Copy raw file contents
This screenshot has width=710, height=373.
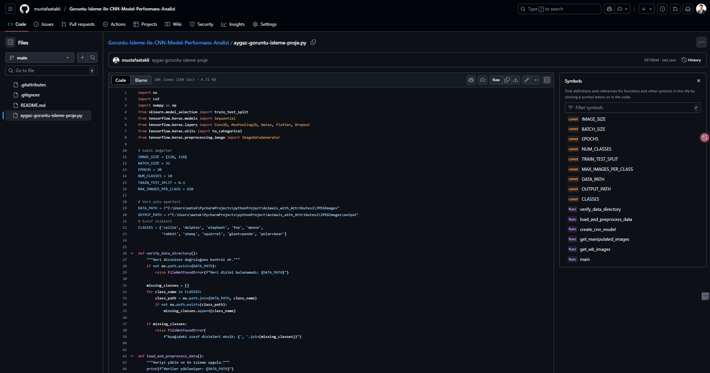pos(507,80)
